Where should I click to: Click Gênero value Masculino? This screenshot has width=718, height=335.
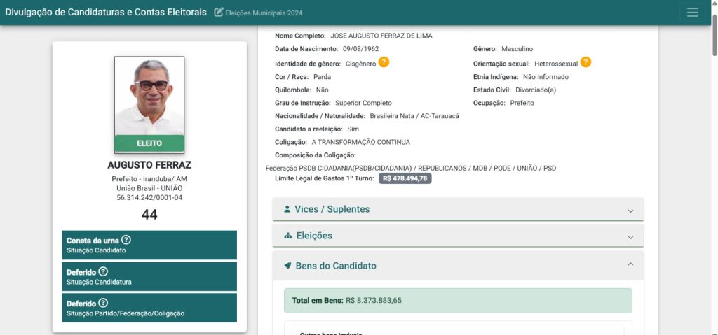[x=517, y=49]
